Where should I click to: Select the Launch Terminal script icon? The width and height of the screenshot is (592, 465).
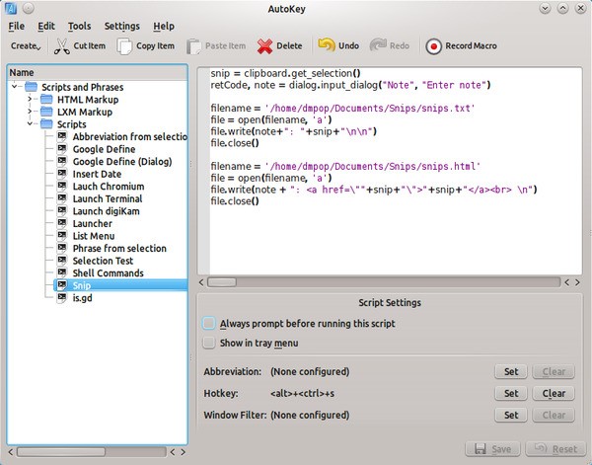click(60, 198)
